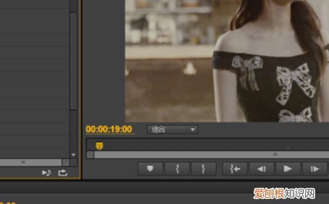Viewport: 329px width, 204px height.
Task: Click the left panel vertical scrollbar thumb
Action: [x=74, y=61]
